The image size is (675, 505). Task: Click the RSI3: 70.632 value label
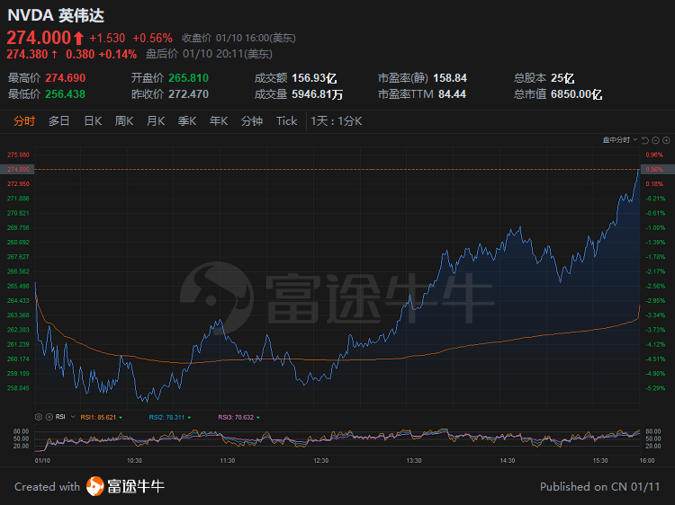click(x=236, y=417)
